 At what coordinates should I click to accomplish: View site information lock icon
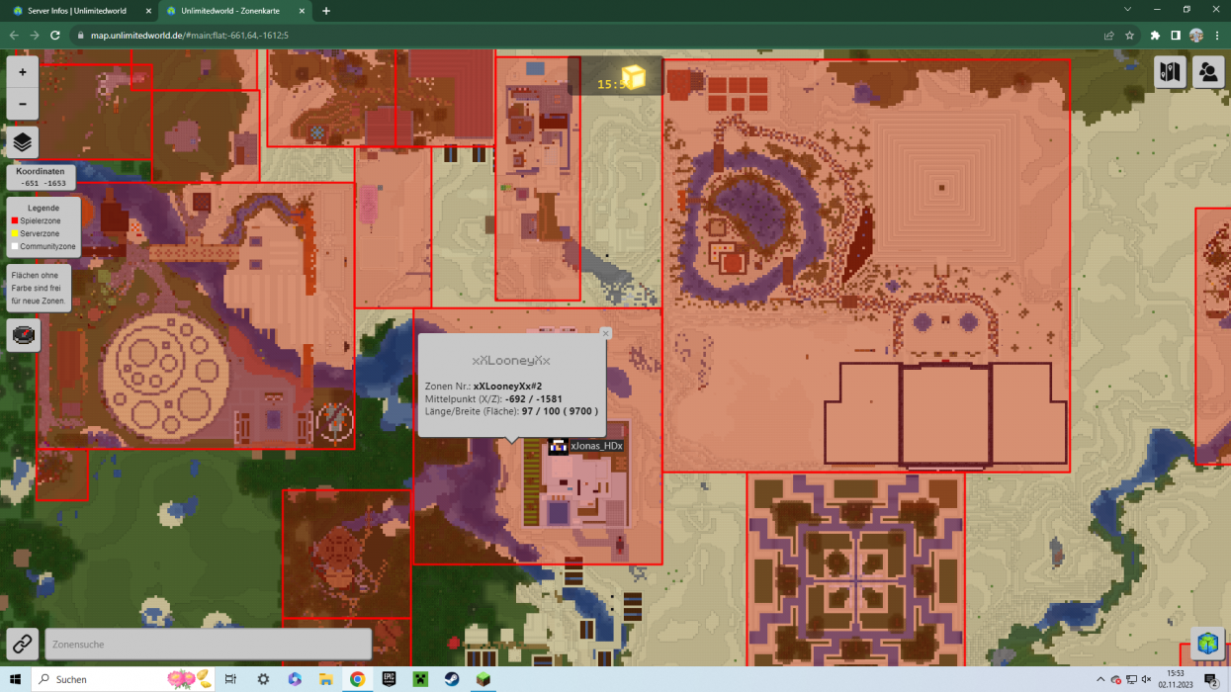pyautogui.click(x=82, y=35)
